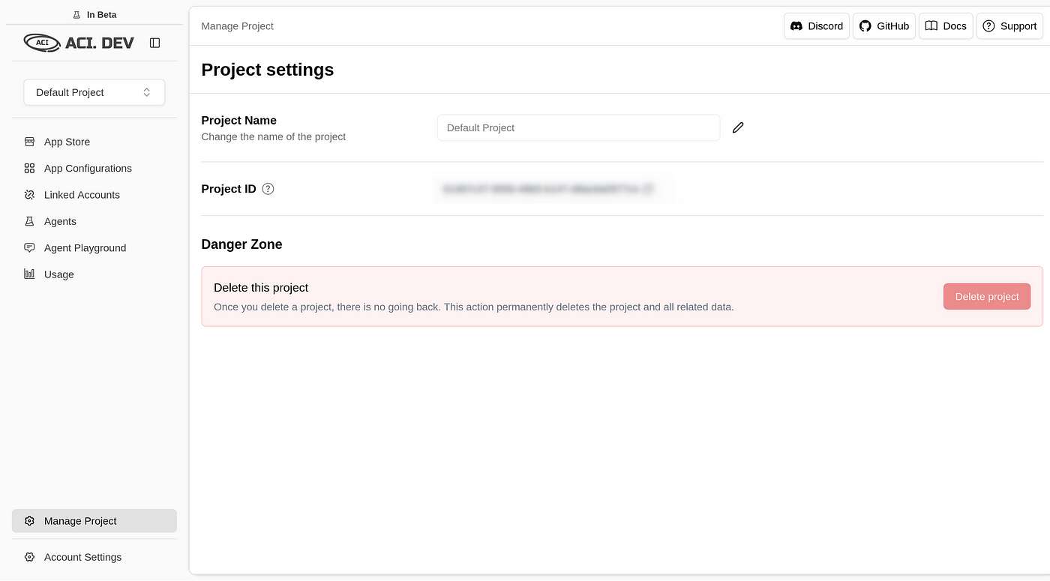Open the Discord link button
This screenshot has width=1050, height=581.
pyautogui.click(x=817, y=25)
